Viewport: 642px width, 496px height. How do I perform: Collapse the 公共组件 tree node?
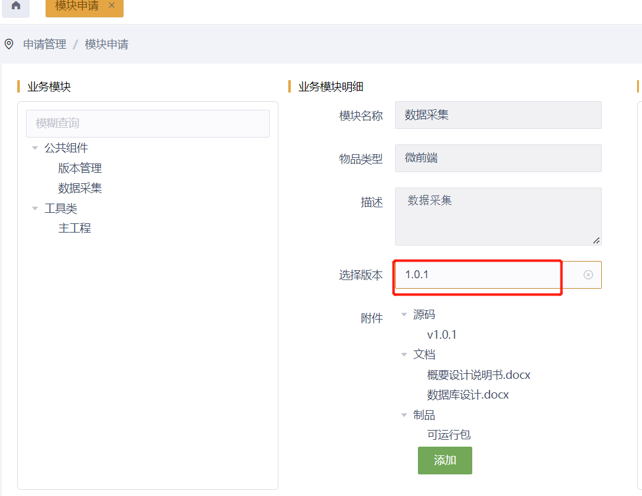(35, 148)
